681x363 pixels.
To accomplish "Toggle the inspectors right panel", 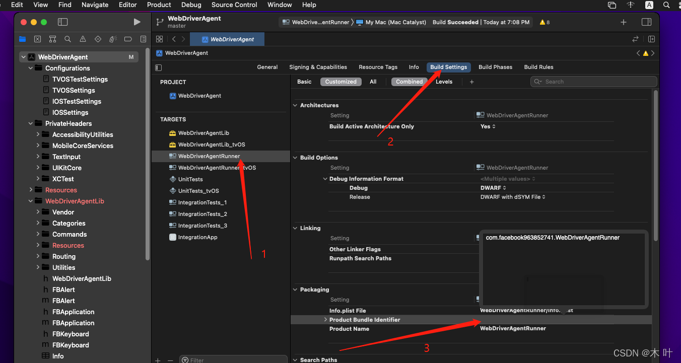I will [646, 22].
